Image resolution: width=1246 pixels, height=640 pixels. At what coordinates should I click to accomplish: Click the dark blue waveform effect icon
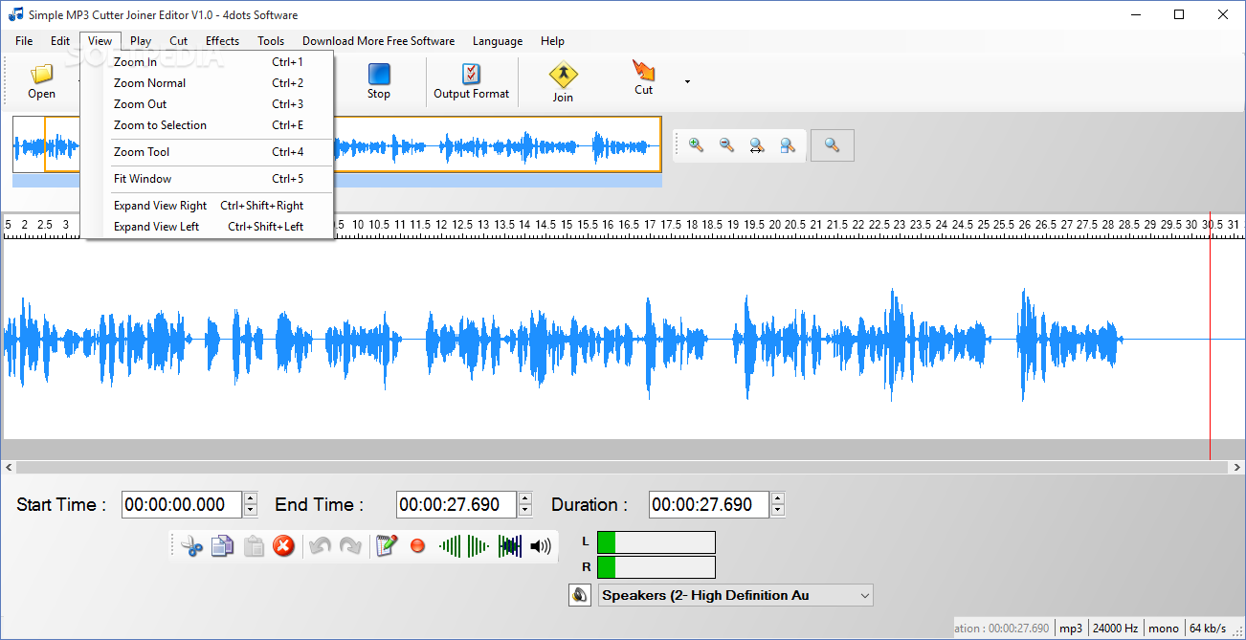point(510,546)
